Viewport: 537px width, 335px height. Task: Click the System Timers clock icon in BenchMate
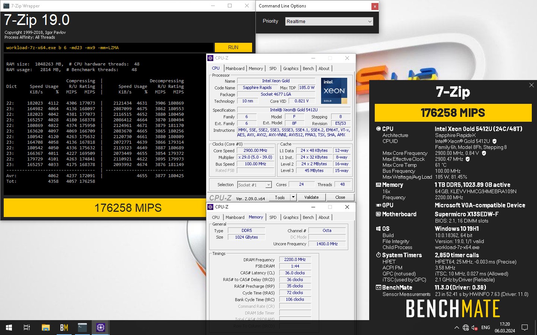point(379,255)
